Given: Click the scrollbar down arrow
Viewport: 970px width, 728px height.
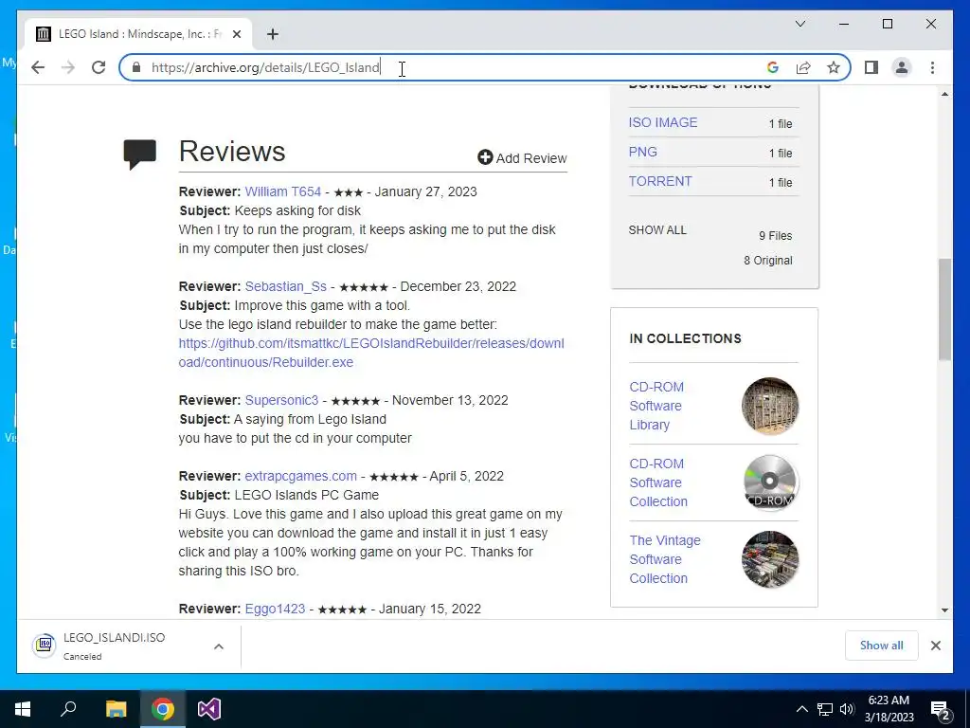Looking at the screenshot, I should [944, 610].
